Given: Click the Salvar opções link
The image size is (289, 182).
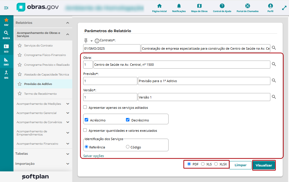Looking at the screenshot, I should pos(93,156).
